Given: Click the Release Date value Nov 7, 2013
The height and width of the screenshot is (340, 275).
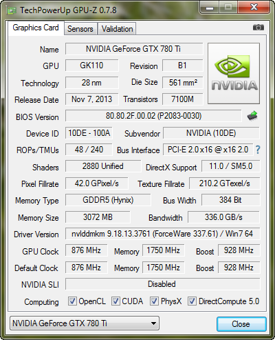Looking at the screenshot, I should [x=92, y=99].
